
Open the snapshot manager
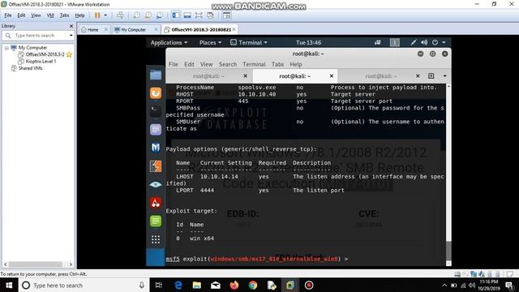pyautogui.click(x=160, y=15)
